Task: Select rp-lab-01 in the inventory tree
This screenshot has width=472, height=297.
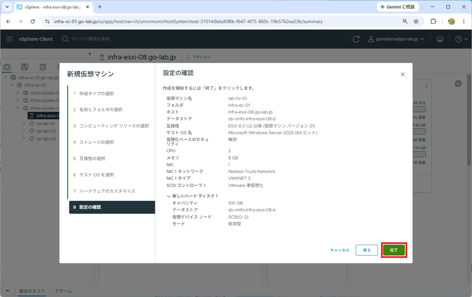Action: click(x=46, y=124)
